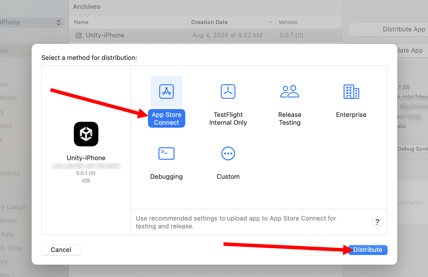The image size is (428, 277).
Task: Click the archive version 0.0.1 (0) cell
Action: 292,35
